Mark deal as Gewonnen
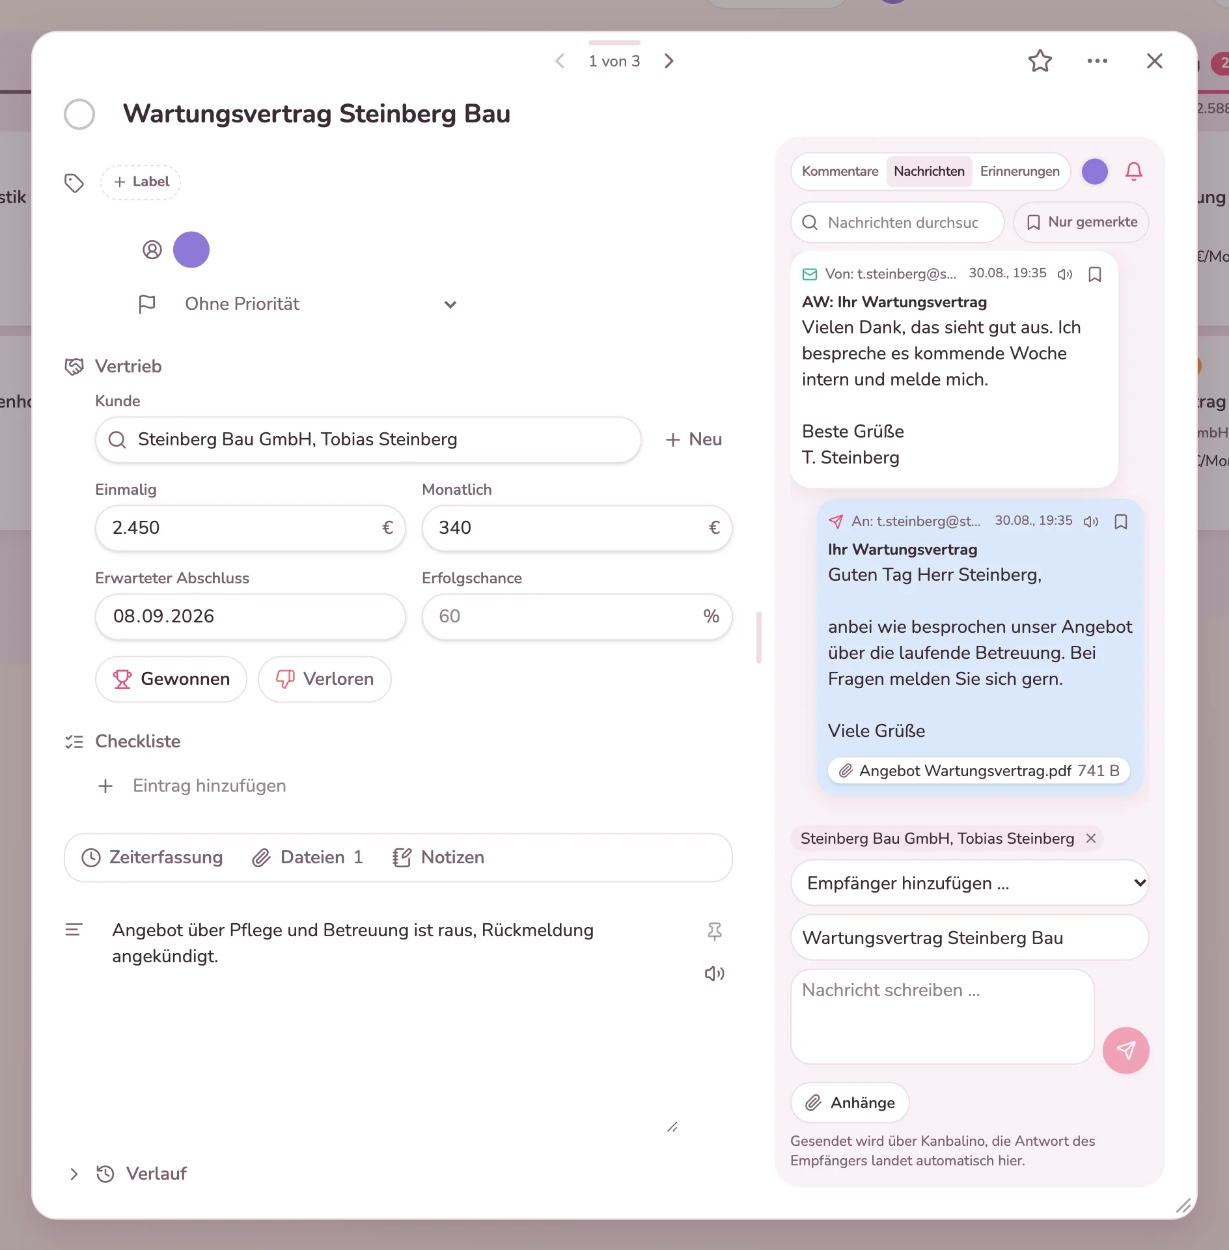The height and width of the screenshot is (1250, 1229). point(171,679)
